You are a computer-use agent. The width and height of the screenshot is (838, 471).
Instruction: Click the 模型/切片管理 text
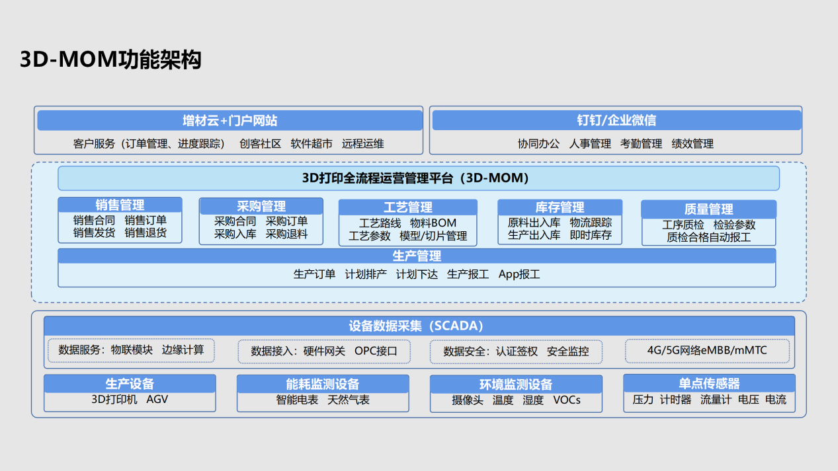tap(433, 236)
